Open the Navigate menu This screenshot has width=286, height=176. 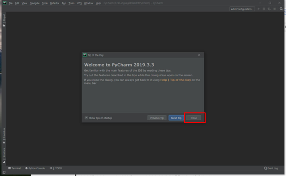[34, 3]
